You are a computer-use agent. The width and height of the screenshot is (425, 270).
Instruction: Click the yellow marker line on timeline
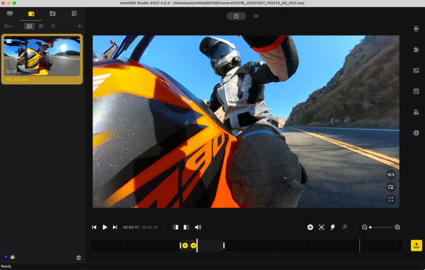[x=360, y=245]
